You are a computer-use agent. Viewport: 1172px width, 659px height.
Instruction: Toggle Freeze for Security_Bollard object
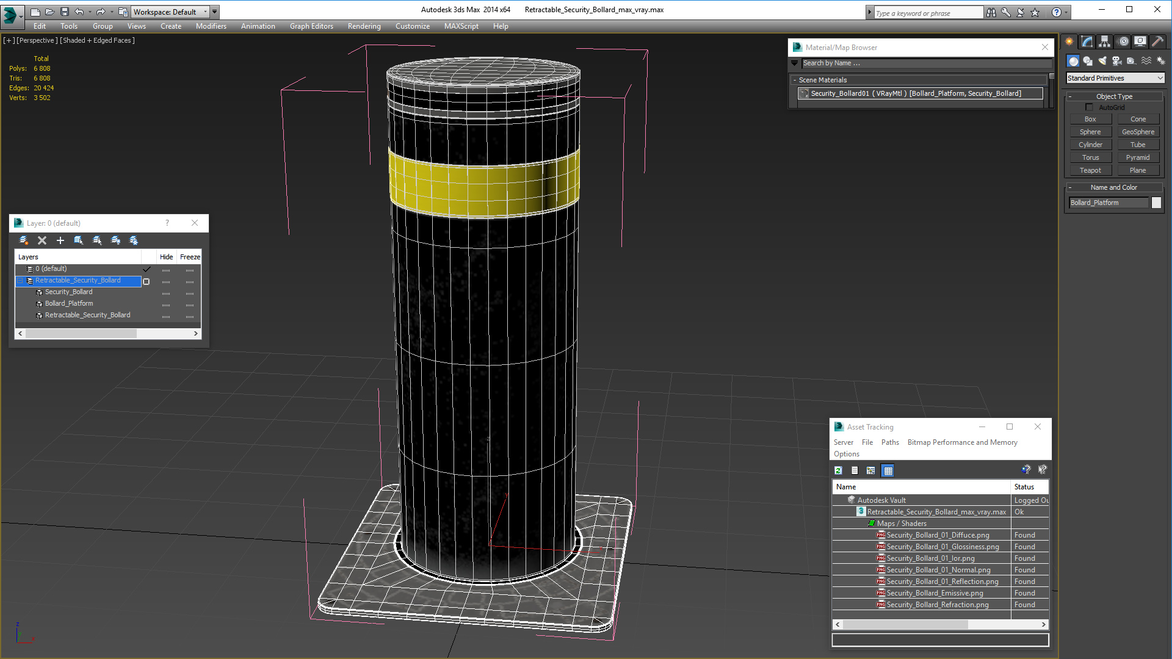coord(190,293)
